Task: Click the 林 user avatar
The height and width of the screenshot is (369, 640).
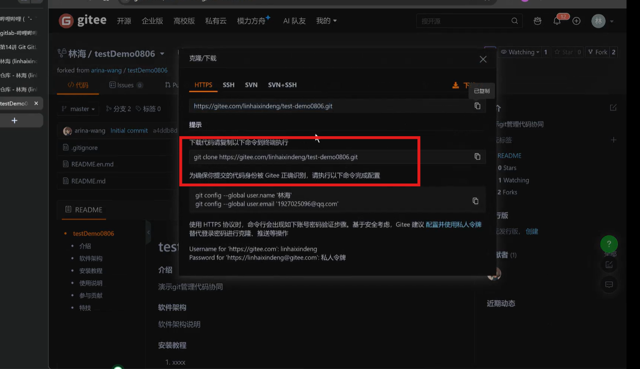Action: [598, 21]
